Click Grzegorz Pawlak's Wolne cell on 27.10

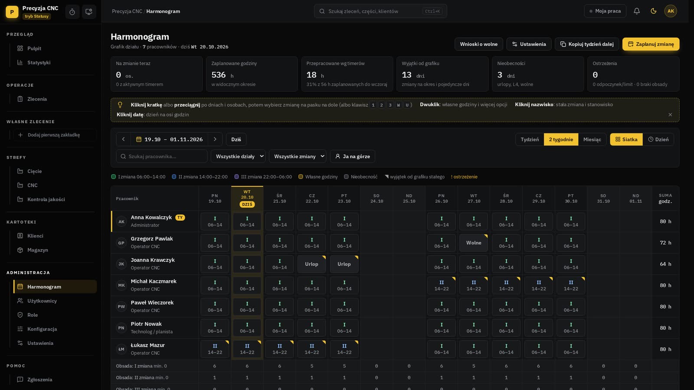(x=474, y=243)
